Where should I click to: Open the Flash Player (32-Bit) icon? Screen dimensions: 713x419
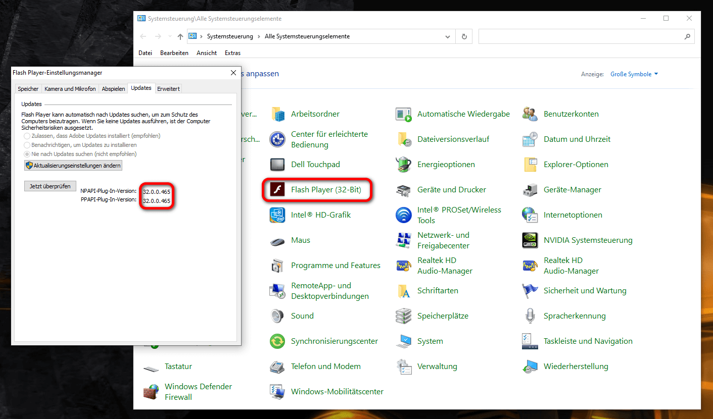277,190
